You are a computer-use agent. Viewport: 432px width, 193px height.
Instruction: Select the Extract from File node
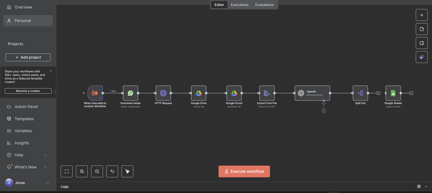click(x=267, y=93)
